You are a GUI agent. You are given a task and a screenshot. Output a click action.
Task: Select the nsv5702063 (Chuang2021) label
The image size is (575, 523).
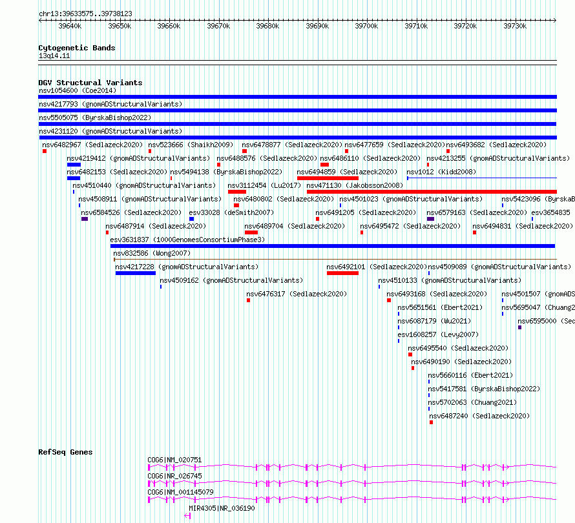click(x=472, y=402)
